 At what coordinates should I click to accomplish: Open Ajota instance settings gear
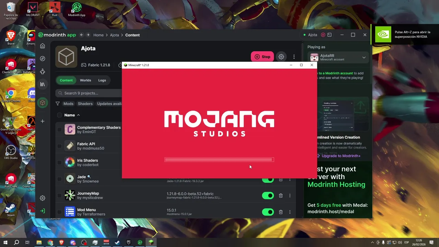281,57
